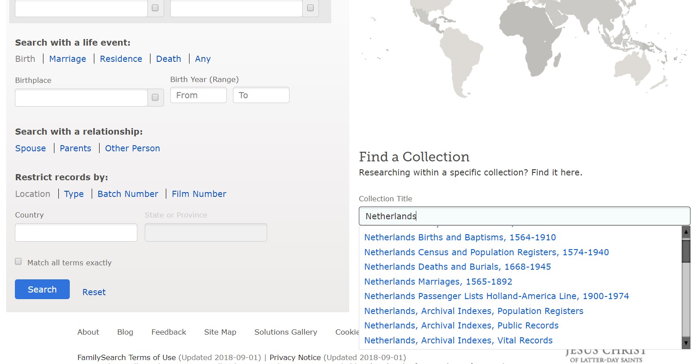Click the top-right name input field
The width and height of the screenshot is (694, 364).
click(x=236, y=8)
